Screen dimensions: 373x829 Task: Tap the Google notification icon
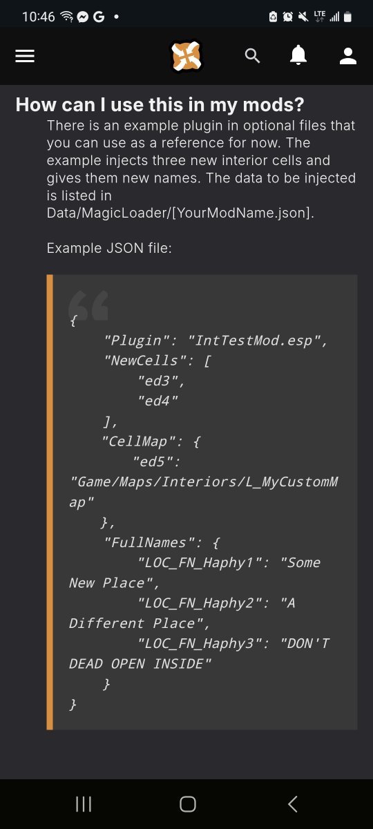(98, 17)
